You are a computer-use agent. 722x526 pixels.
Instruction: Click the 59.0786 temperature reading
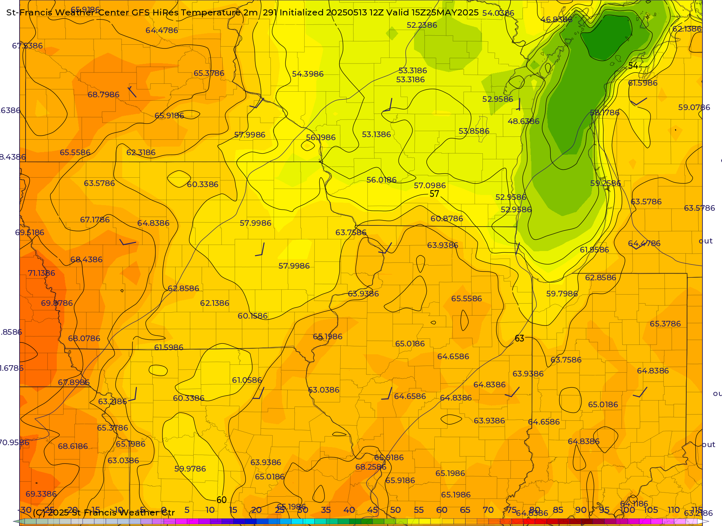[x=694, y=107]
